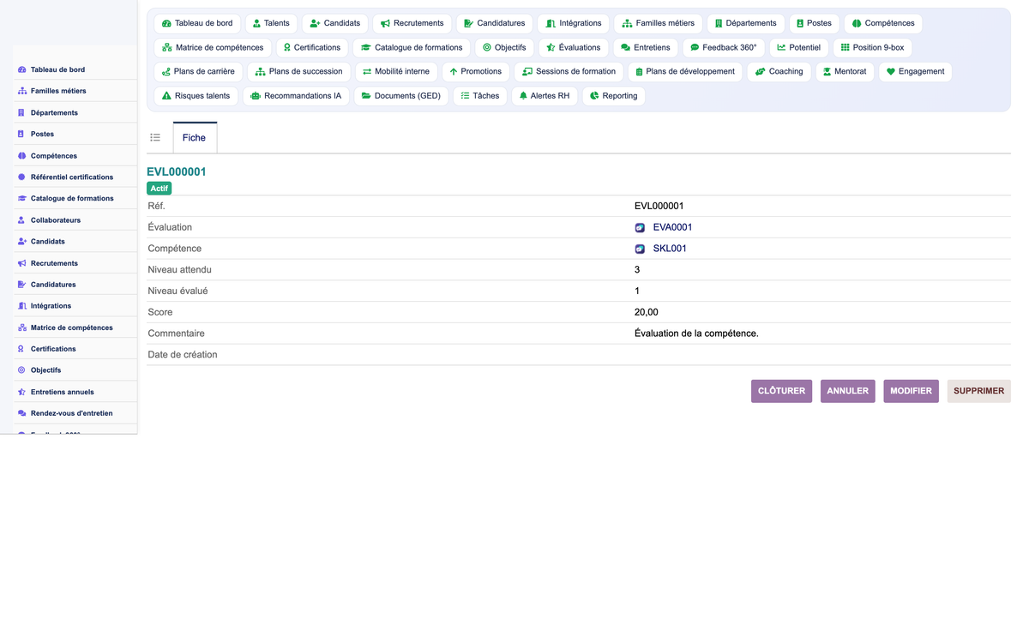Open Intégrations chip in top navigation
The height and width of the screenshot is (637, 1029).
[x=574, y=23]
